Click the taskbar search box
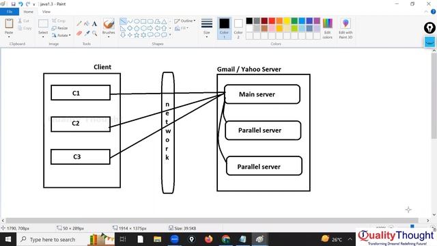The width and height of the screenshot is (437, 246). (x=66, y=239)
